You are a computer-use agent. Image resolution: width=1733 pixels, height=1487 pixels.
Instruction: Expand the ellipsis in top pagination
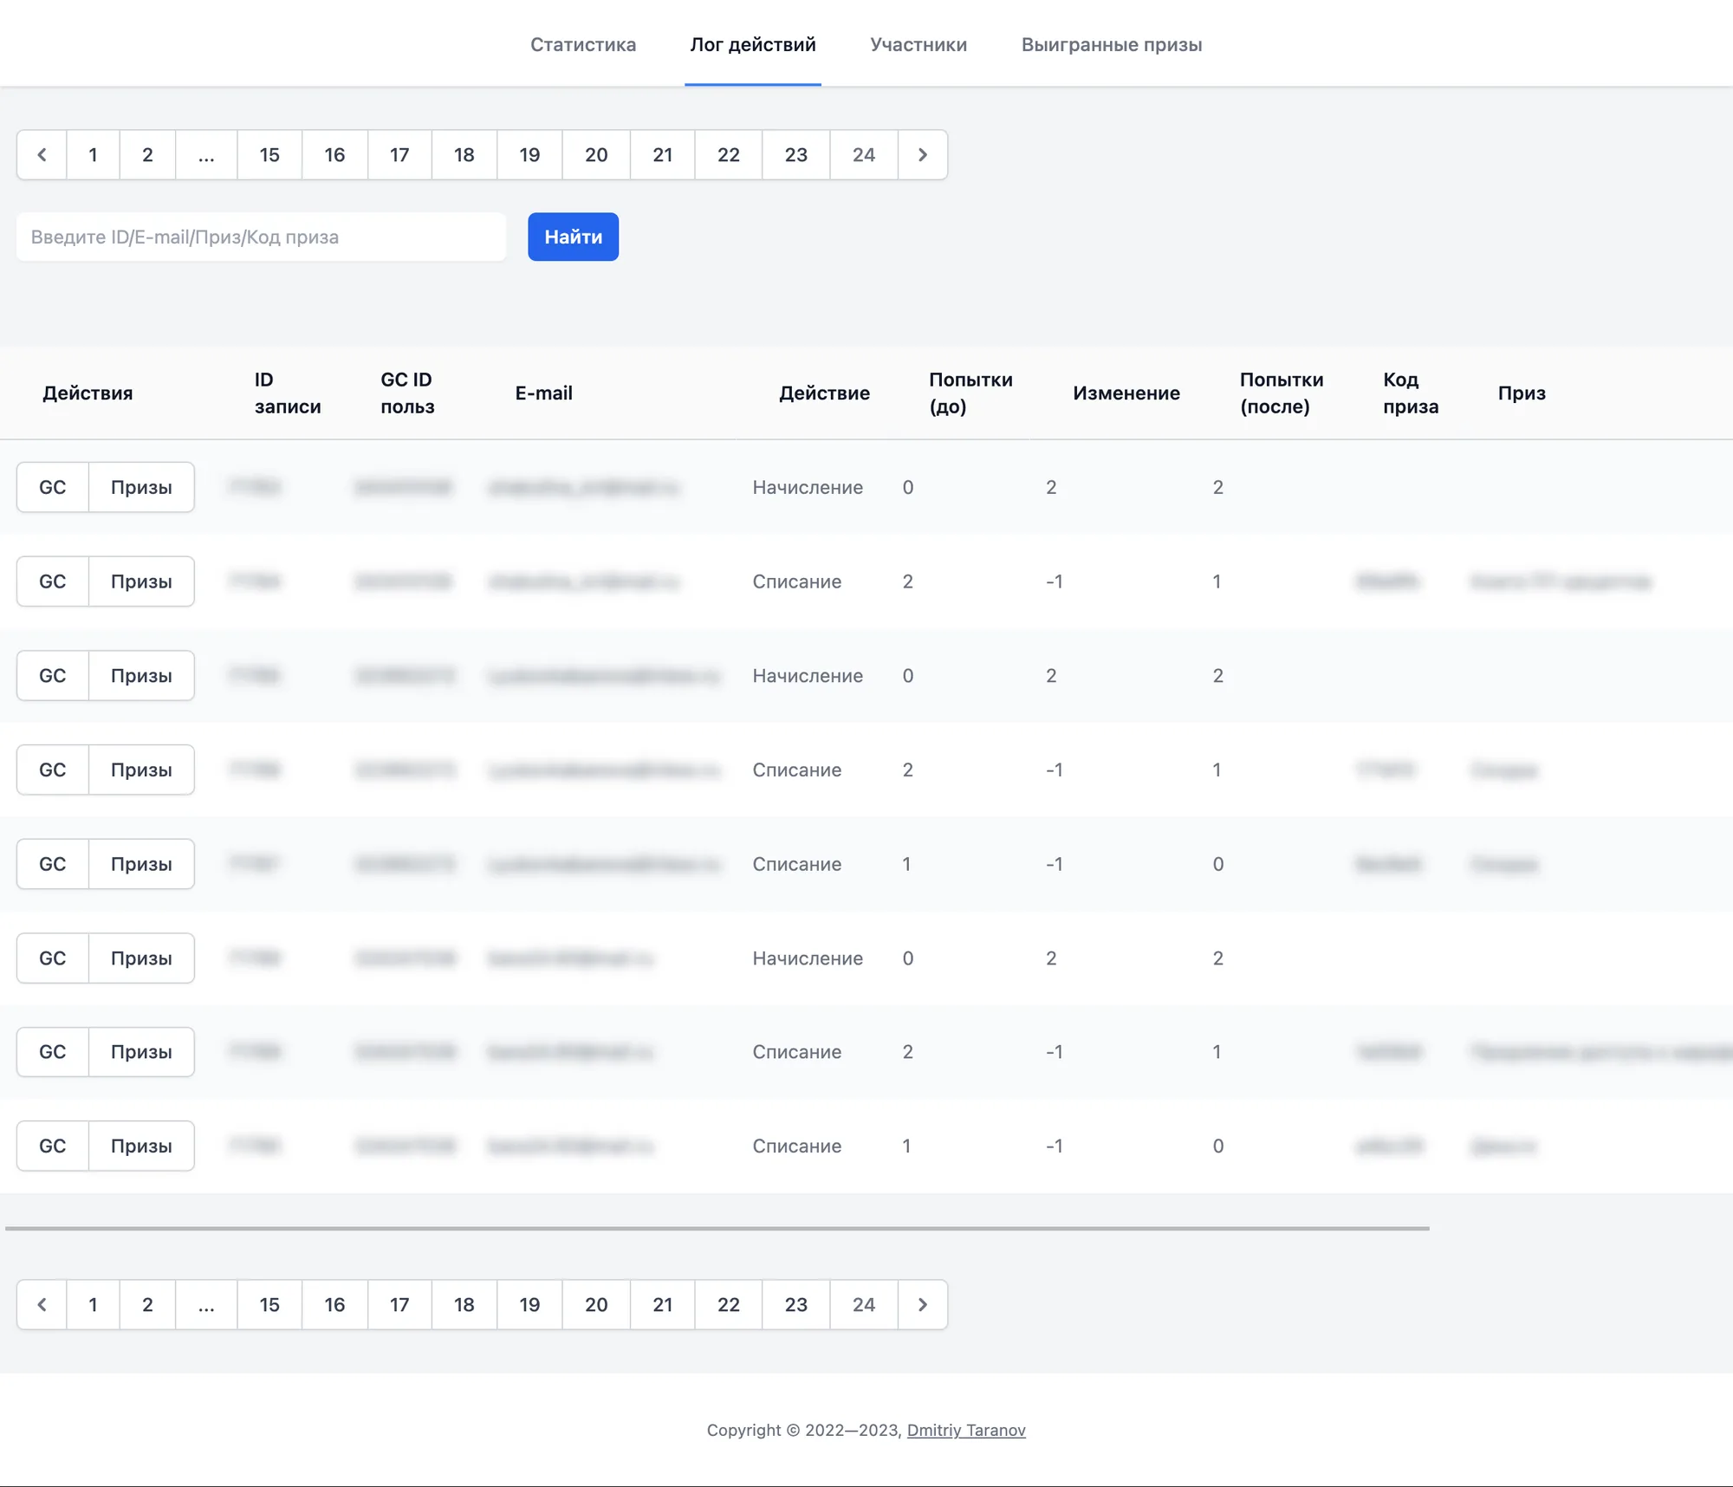(x=206, y=155)
